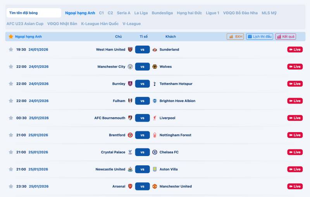Click the Manchester City crest icon
The height and width of the screenshot is (197, 310).
click(x=130, y=66)
